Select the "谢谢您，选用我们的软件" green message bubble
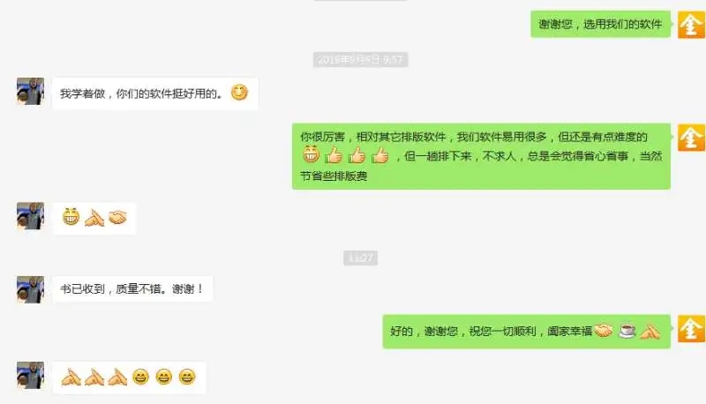 click(x=600, y=24)
